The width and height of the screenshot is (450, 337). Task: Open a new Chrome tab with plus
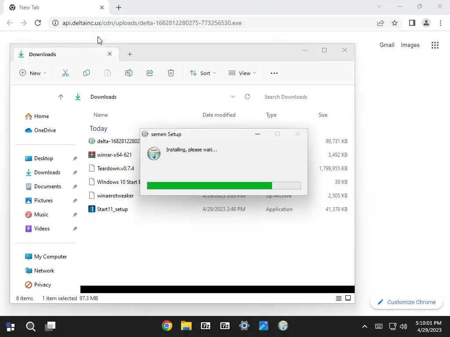[119, 7]
